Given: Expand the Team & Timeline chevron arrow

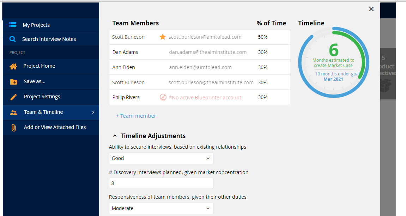Looking at the screenshot, I should [93, 112].
